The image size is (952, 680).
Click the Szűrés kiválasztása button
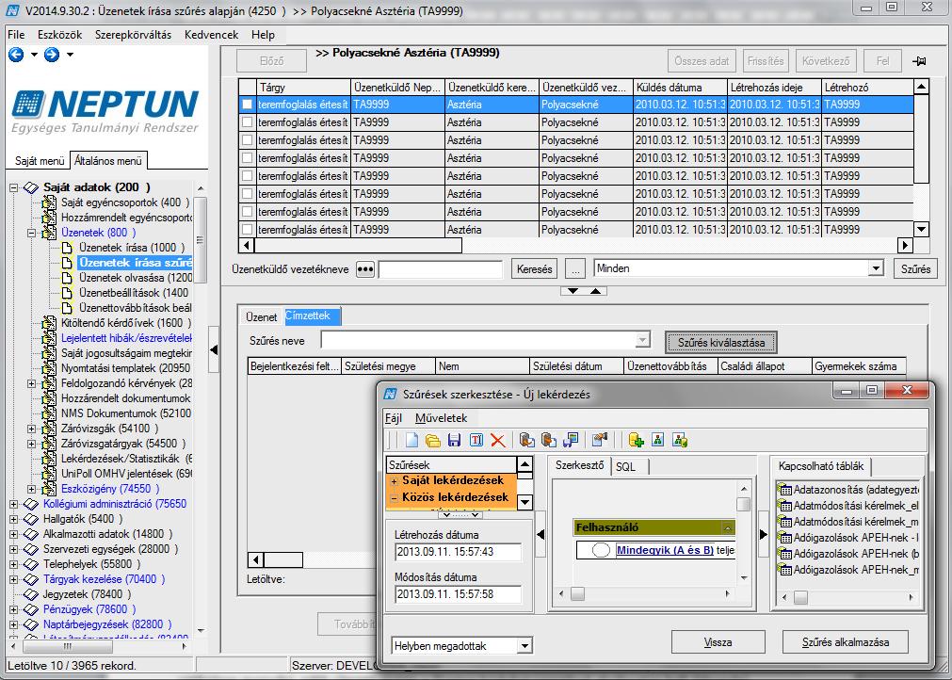721,343
